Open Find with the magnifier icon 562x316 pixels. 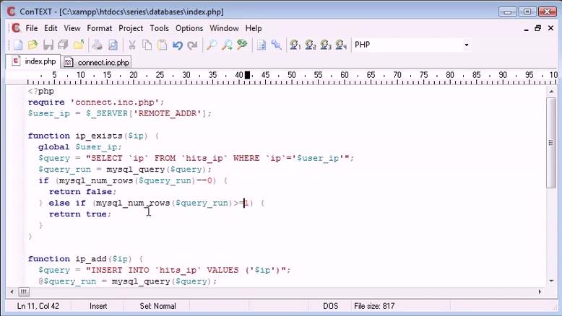coord(212,45)
